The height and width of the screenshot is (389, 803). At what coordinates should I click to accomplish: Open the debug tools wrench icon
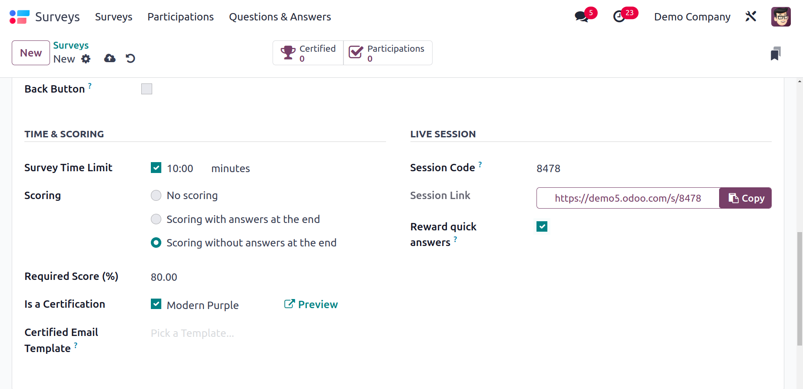click(x=751, y=17)
